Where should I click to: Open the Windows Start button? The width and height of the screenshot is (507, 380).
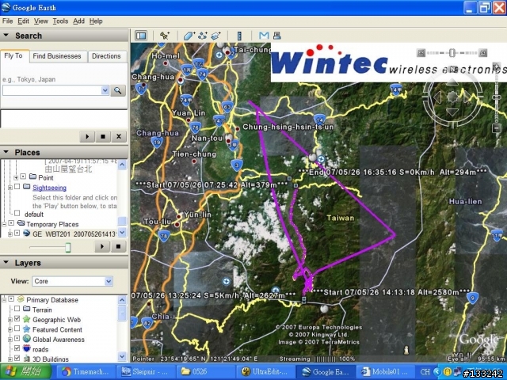tap(25, 371)
